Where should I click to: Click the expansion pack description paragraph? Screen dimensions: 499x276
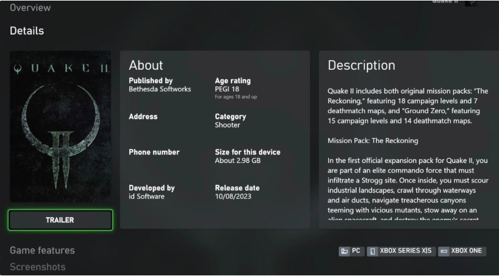(408, 189)
